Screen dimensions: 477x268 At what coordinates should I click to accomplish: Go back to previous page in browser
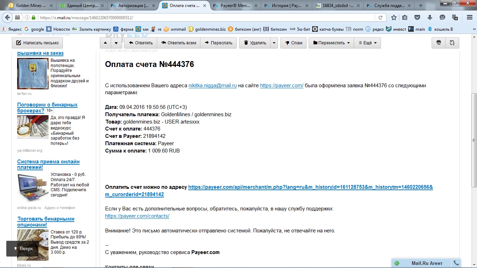pos(7,17)
